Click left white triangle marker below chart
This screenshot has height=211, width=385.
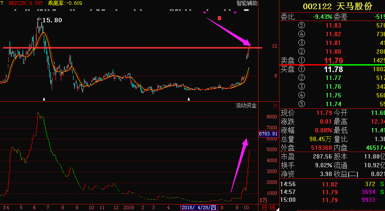click(44, 99)
